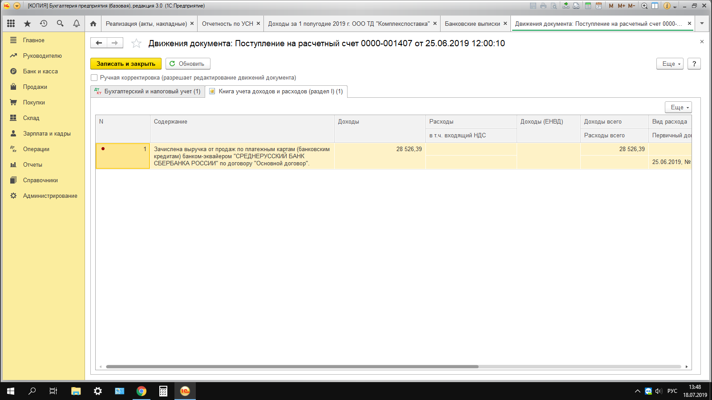Open File Explorer from the taskbar
This screenshot has height=400, width=712.
pos(76,391)
